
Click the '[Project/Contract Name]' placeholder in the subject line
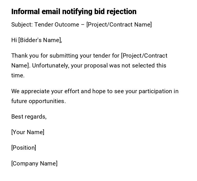119,25
